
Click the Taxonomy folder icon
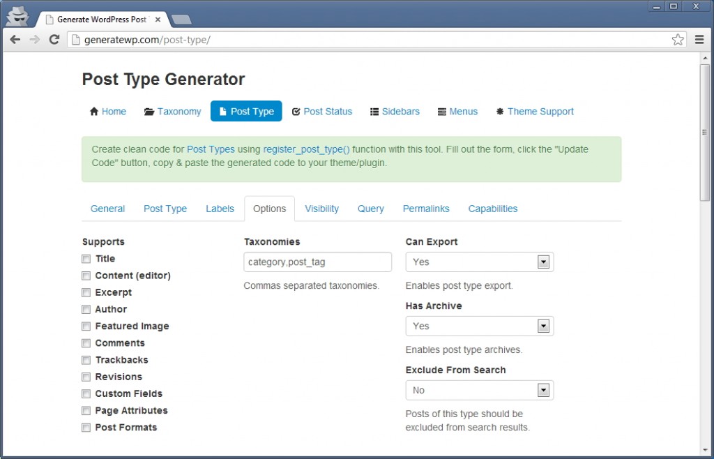click(149, 112)
